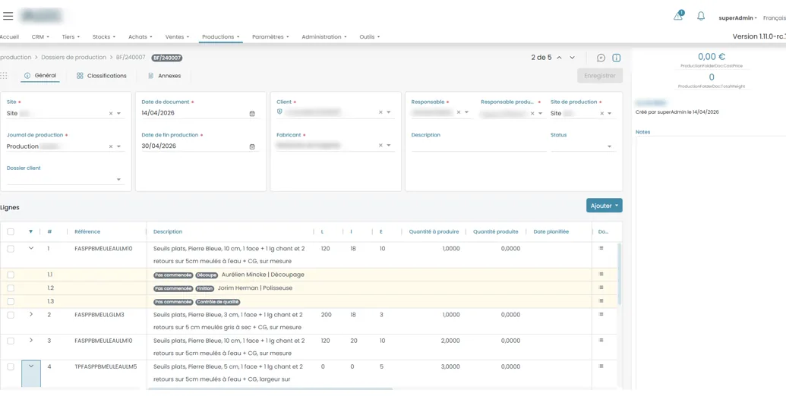This screenshot has width=786, height=396.
Task: Tick checkbox for line 3
Action: tap(11, 341)
